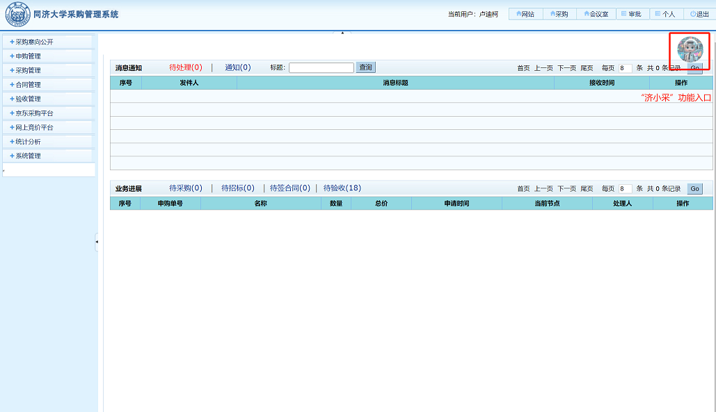Click the 审批 toolbar button

tap(630, 14)
